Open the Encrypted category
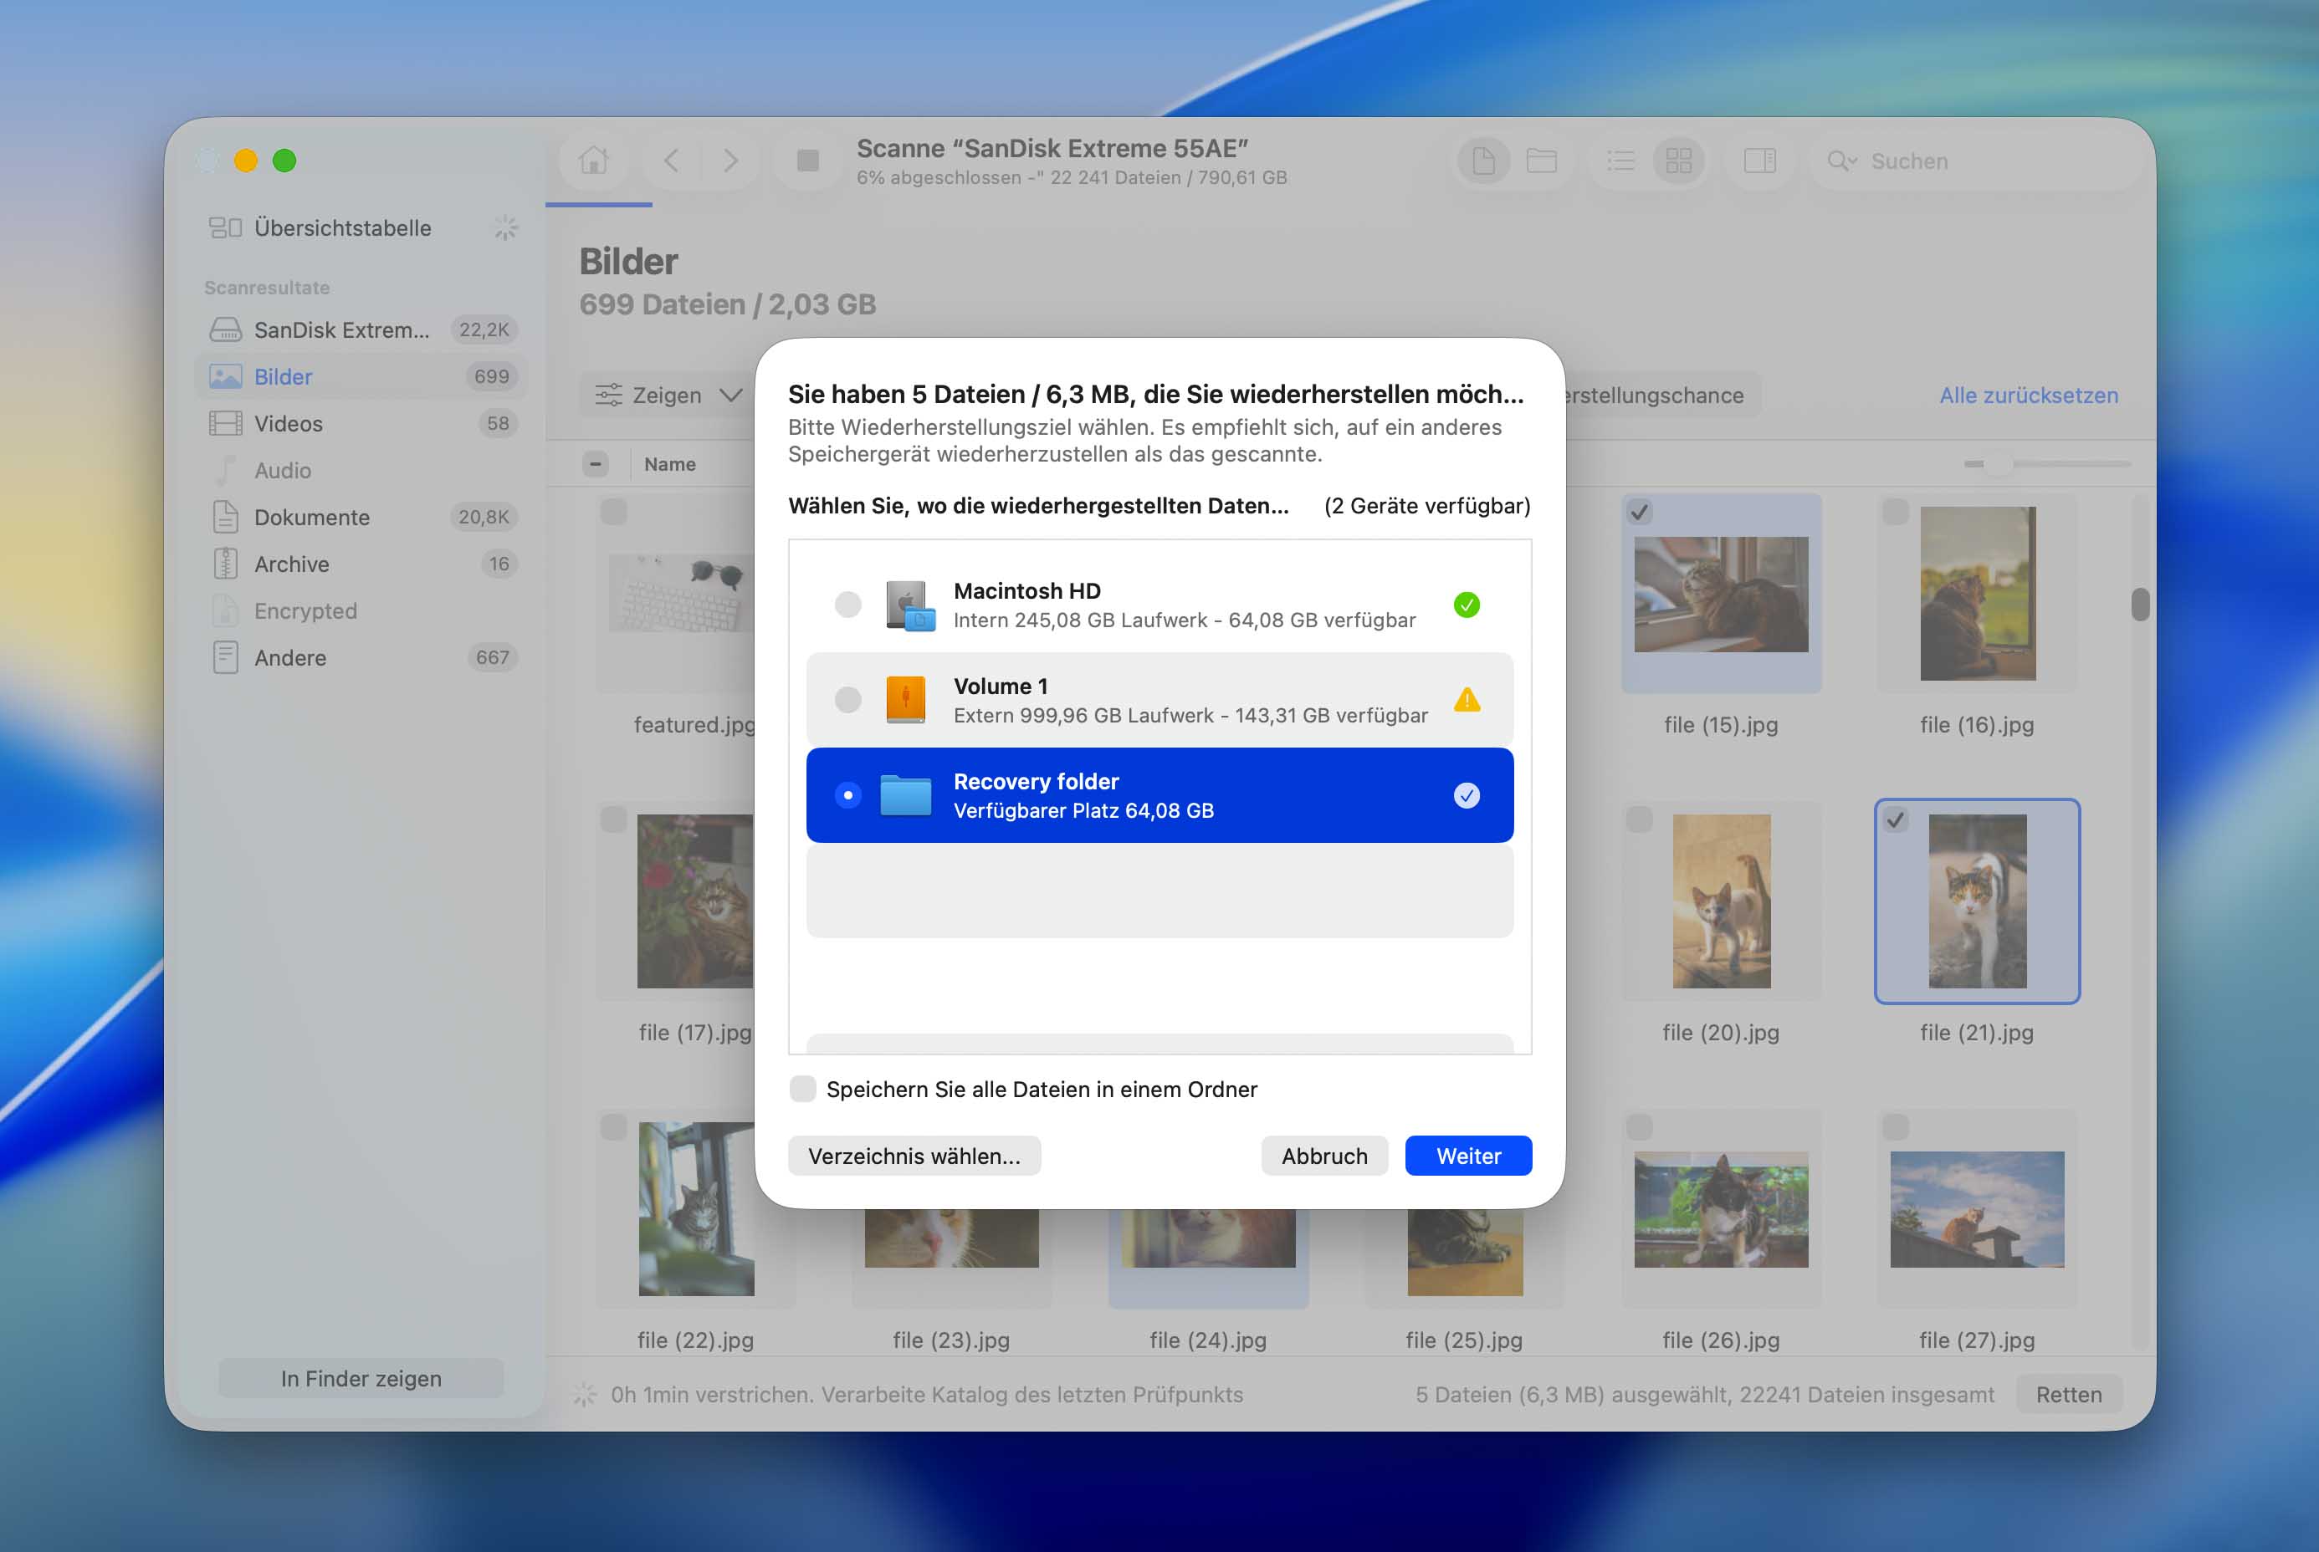The width and height of the screenshot is (2319, 1552). 362,610
